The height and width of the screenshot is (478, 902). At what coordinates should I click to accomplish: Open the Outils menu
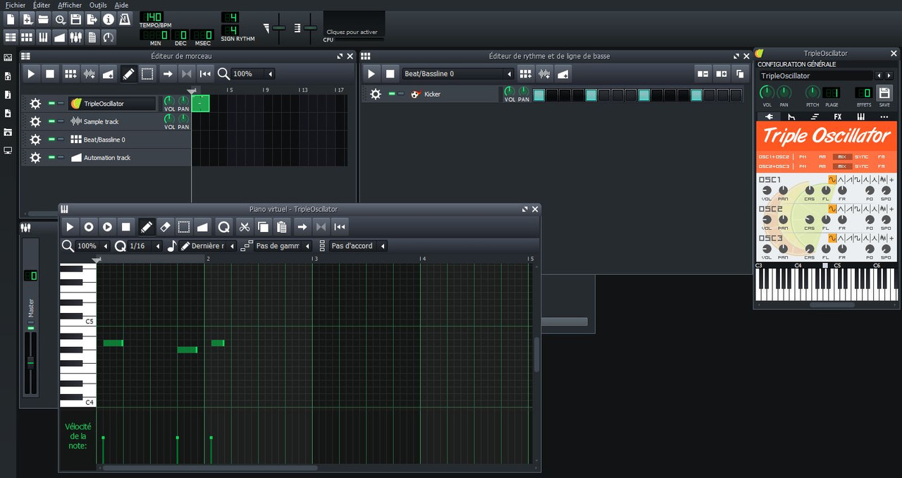pos(98,5)
